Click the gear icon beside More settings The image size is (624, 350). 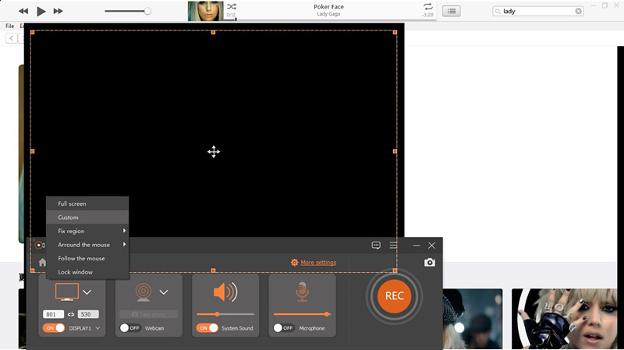(294, 263)
